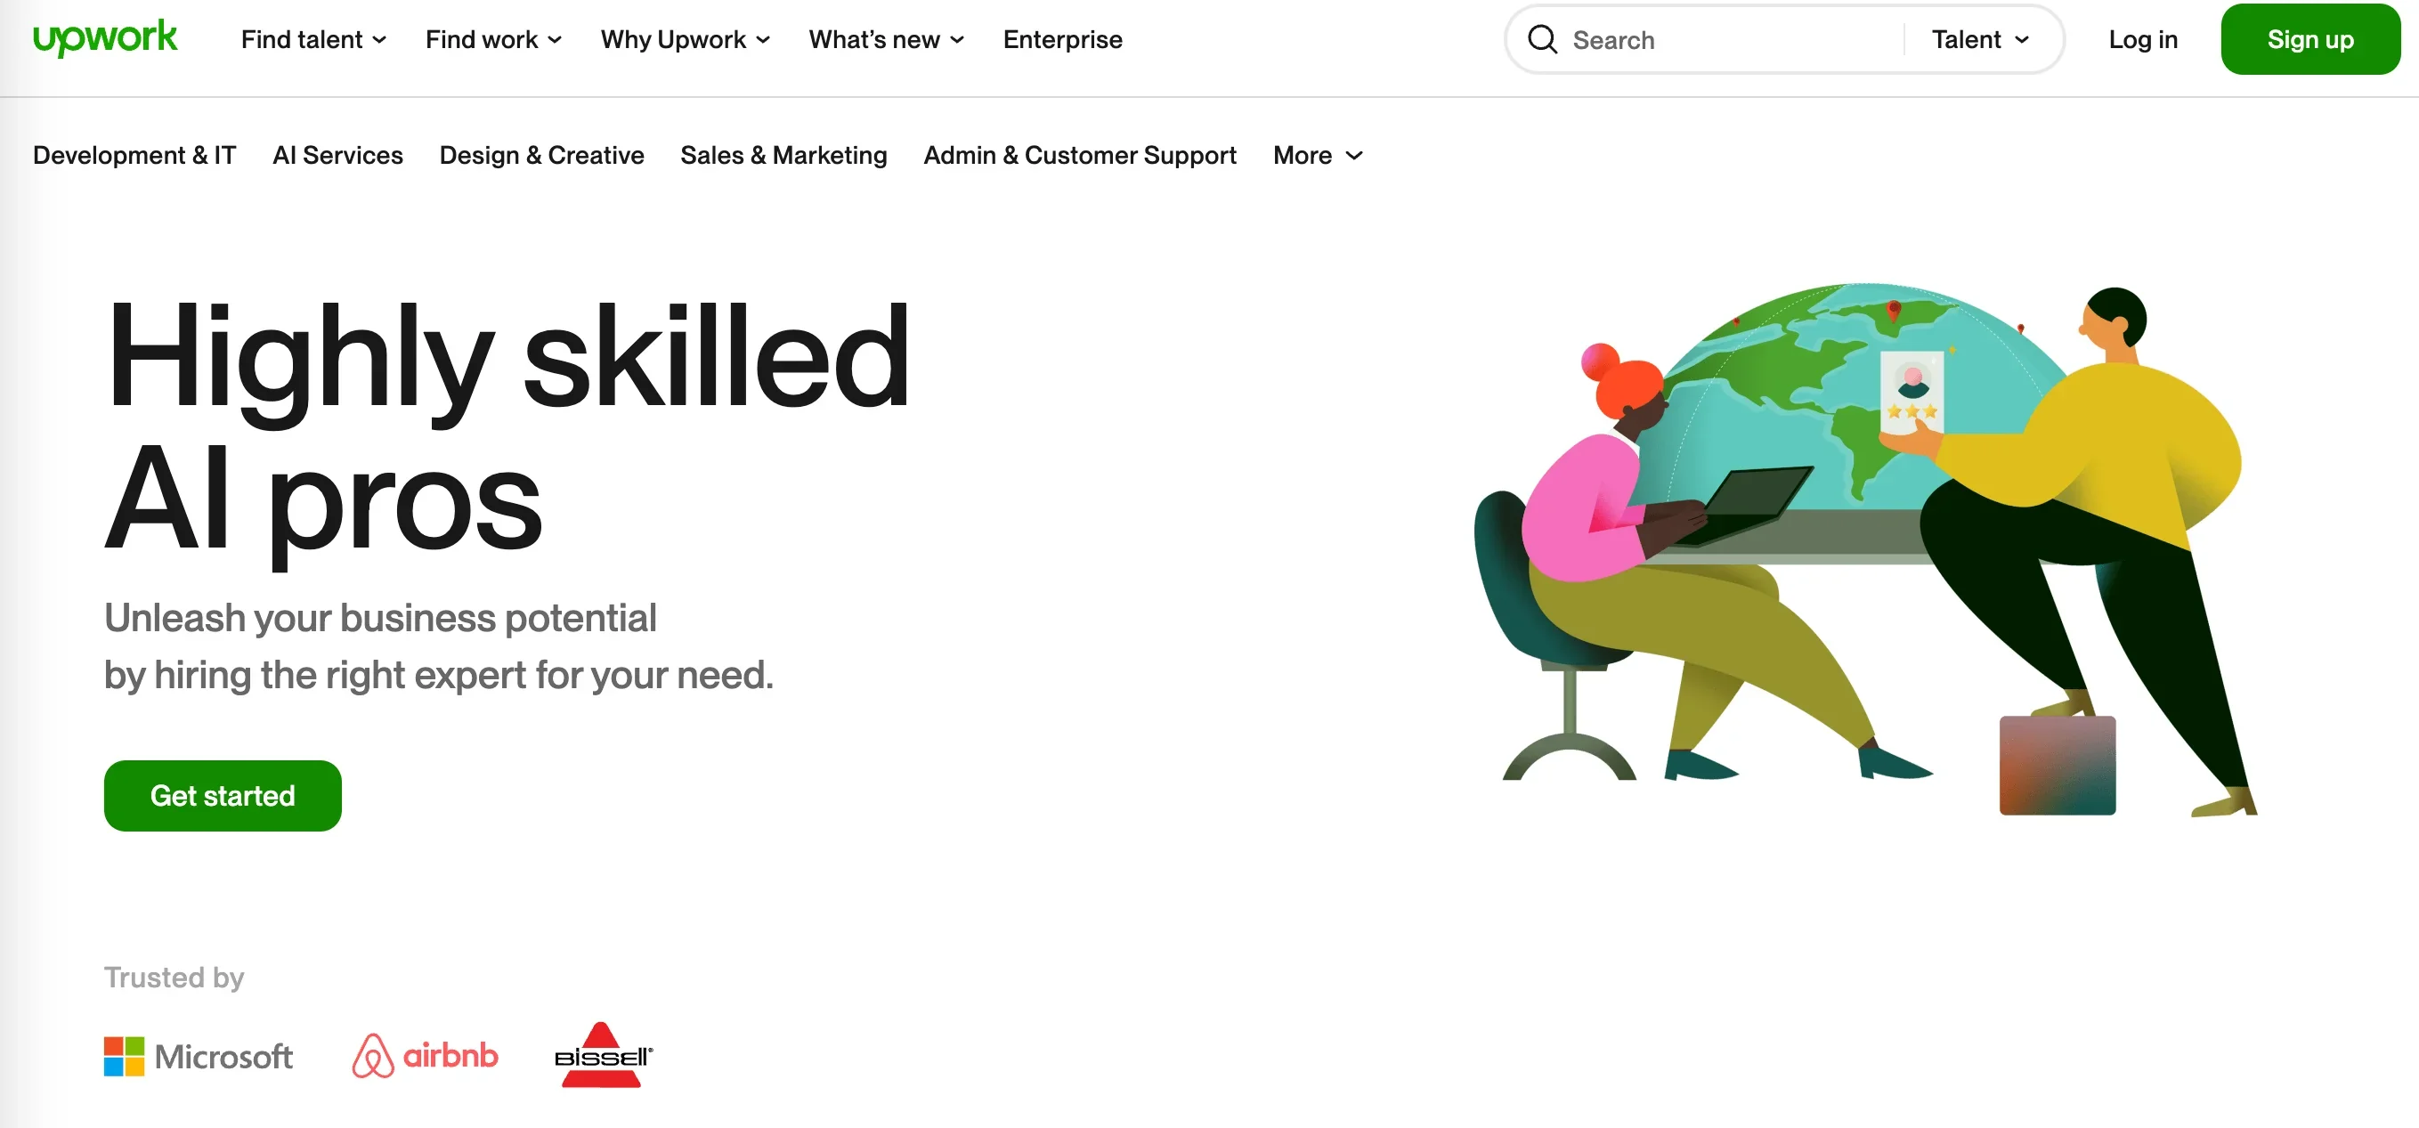
Task: Open the Why Upwork dropdown
Action: [685, 39]
